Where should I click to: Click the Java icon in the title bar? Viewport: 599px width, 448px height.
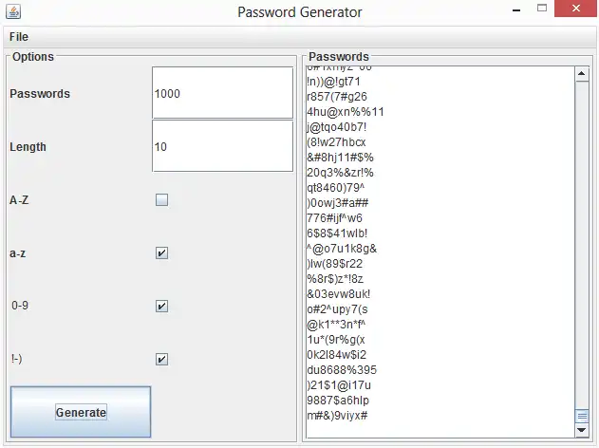11,11
